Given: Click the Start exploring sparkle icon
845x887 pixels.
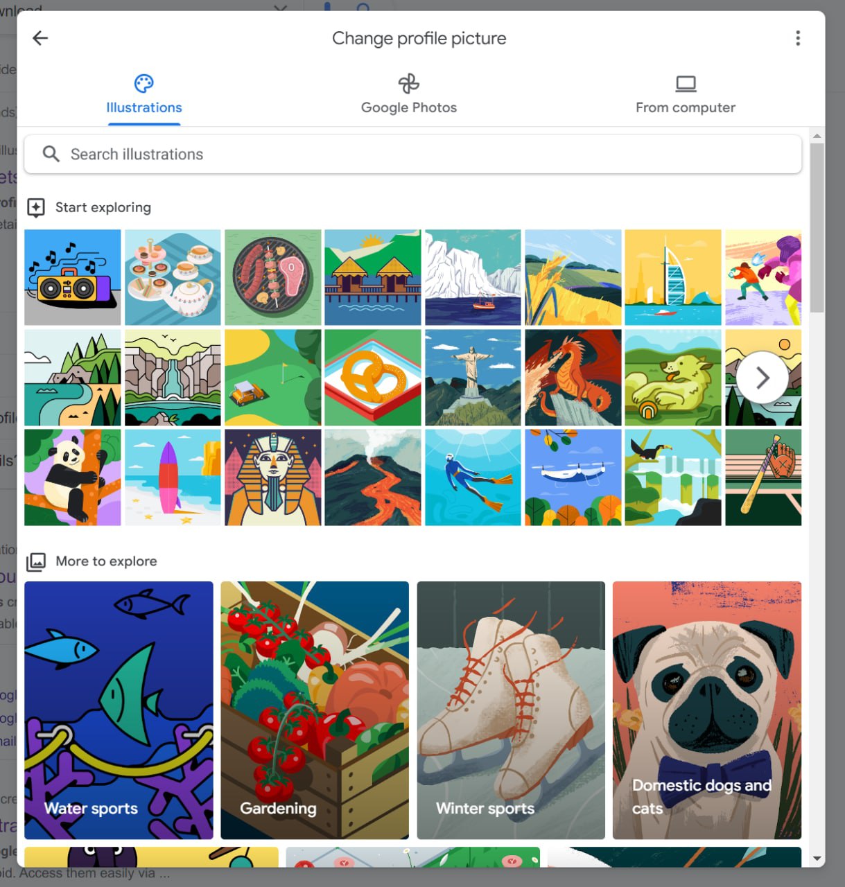Looking at the screenshot, I should click(36, 207).
